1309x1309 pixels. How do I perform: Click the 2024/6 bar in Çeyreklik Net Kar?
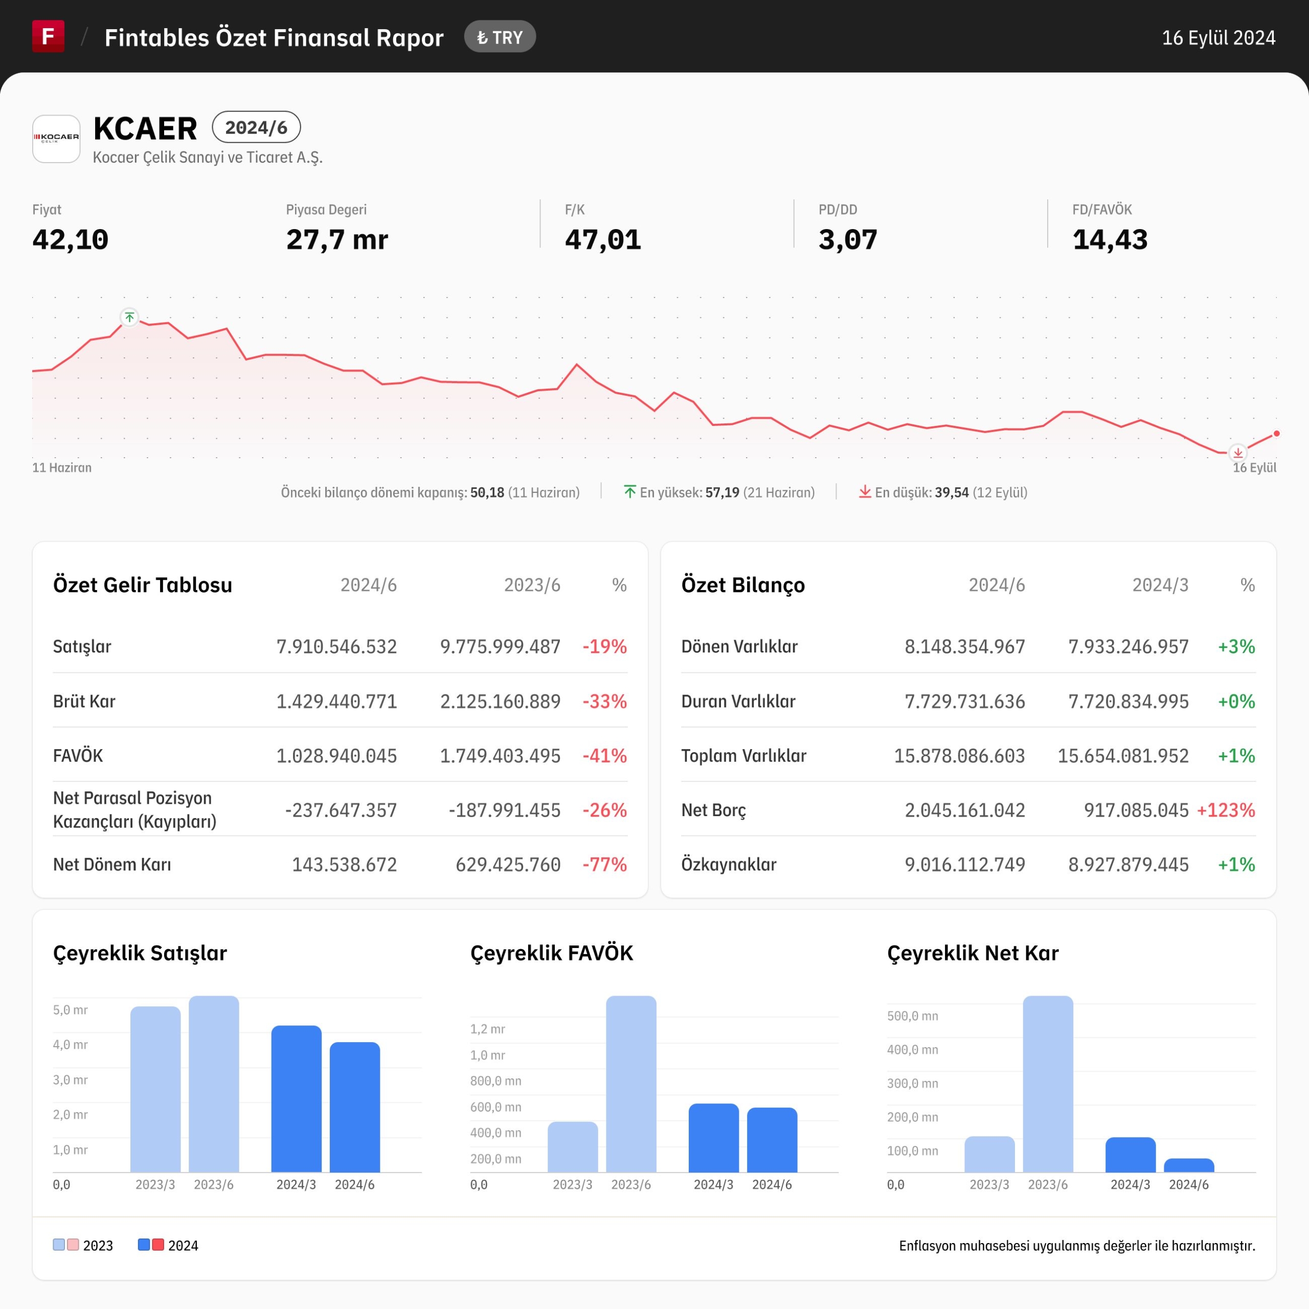pyautogui.click(x=1188, y=1165)
